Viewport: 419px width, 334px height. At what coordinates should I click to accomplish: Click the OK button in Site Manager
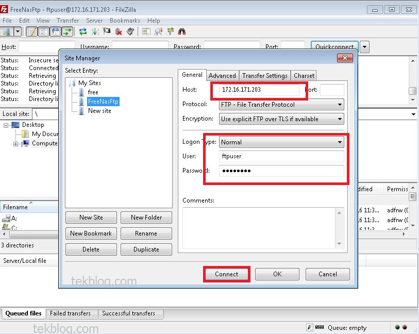277,274
